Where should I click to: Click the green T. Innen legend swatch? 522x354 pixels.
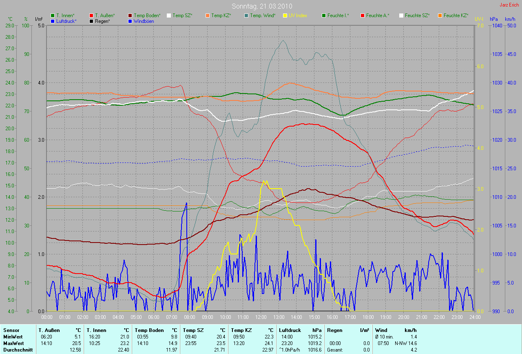tap(53, 16)
